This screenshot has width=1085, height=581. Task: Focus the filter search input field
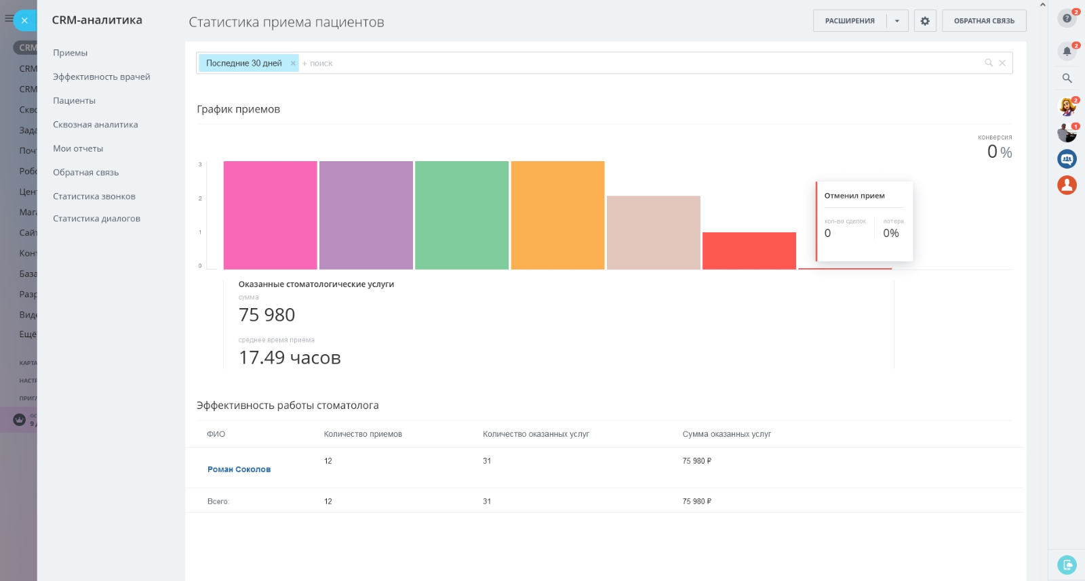coord(610,64)
